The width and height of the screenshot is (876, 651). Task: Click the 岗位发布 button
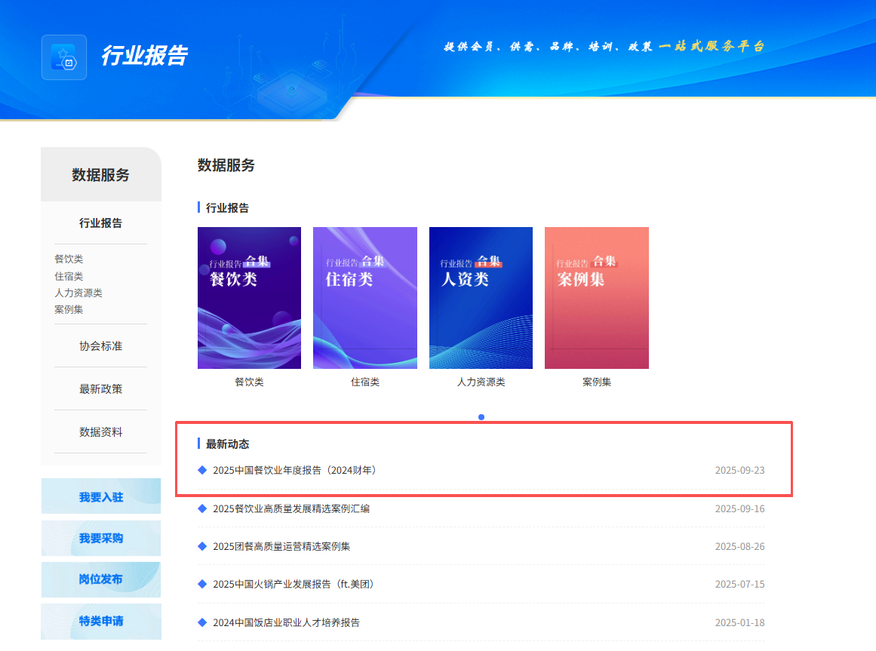click(x=101, y=579)
